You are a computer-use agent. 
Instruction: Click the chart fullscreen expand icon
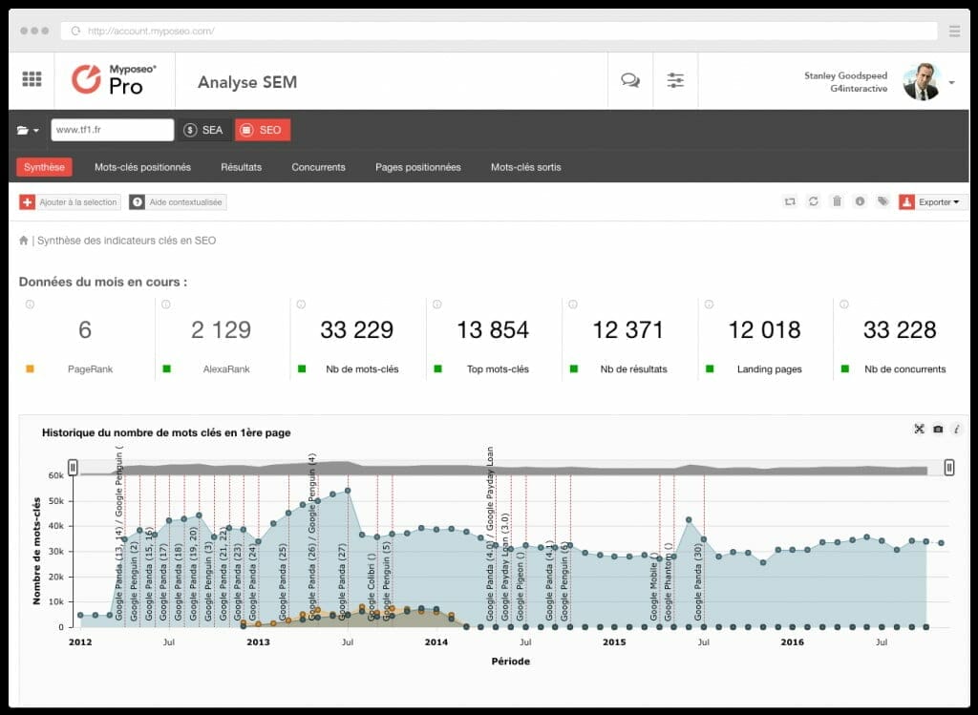(919, 430)
